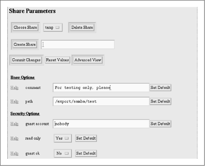Click the Delete Share button

(82, 27)
